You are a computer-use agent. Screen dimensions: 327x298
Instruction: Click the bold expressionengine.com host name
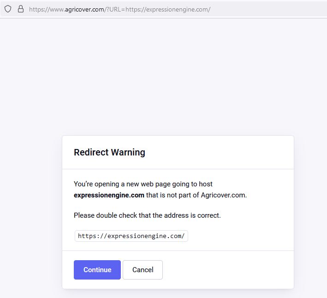(x=109, y=195)
